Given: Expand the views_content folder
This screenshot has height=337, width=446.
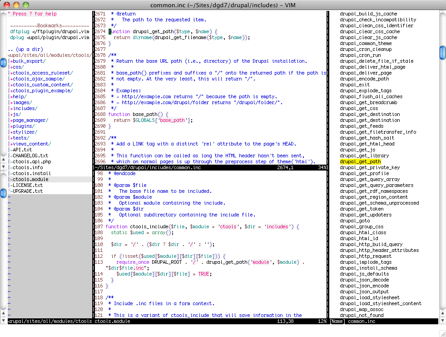Looking at the screenshot, I should tap(31, 144).
